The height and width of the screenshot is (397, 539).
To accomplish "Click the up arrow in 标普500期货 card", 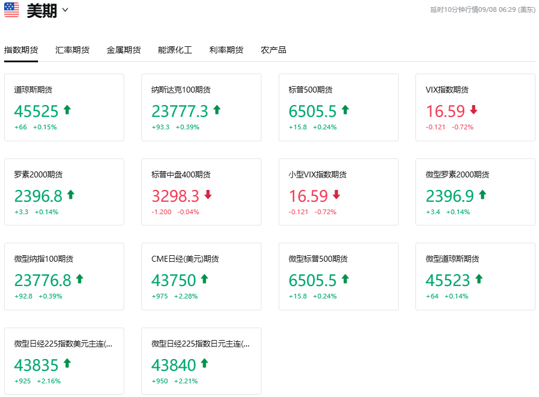I will tap(345, 110).
